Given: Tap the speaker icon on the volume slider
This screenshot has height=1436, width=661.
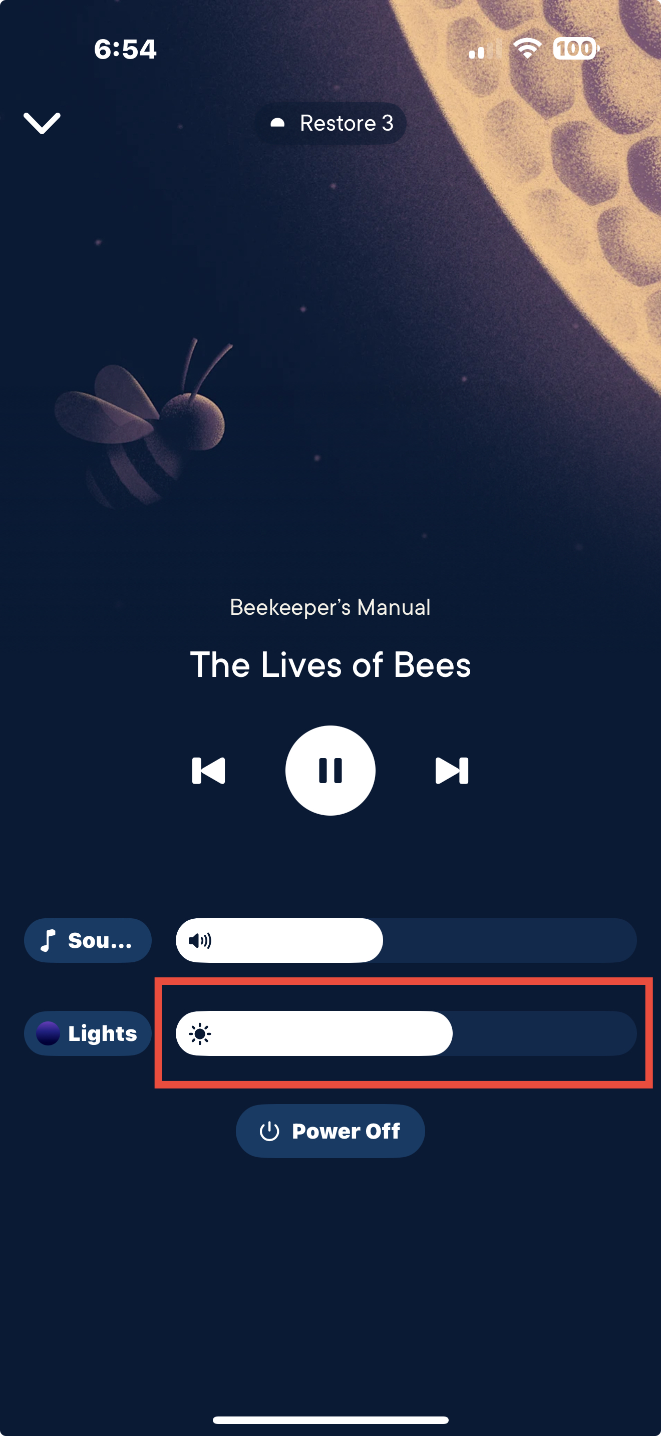Looking at the screenshot, I should point(199,941).
